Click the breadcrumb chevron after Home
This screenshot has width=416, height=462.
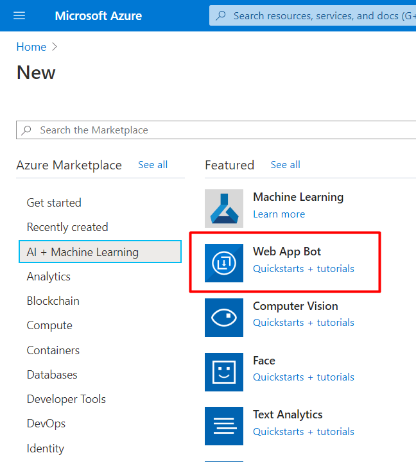tap(55, 47)
